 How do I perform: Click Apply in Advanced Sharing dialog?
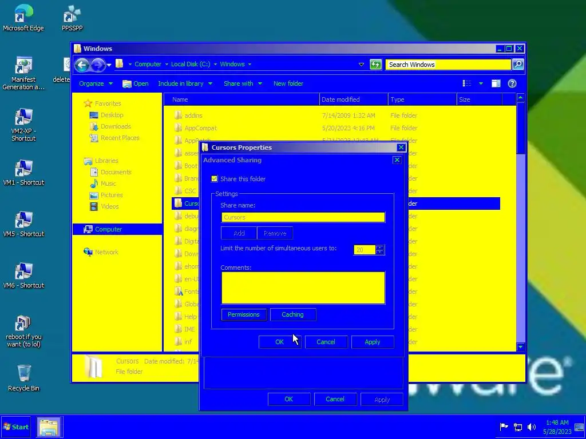pyautogui.click(x=372, y=342)
